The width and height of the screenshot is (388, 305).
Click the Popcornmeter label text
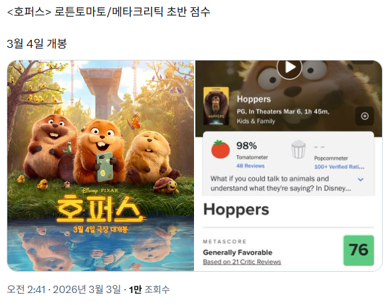[331, 158]
